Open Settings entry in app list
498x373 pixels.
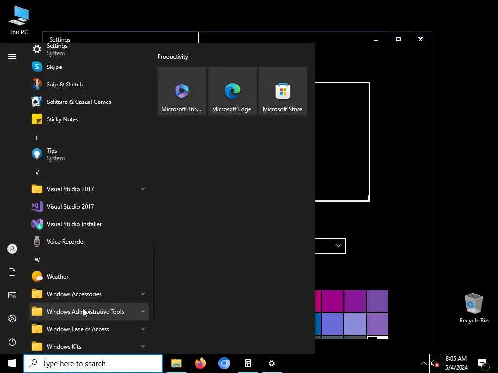pyautogui.click(x=89, y=50)
